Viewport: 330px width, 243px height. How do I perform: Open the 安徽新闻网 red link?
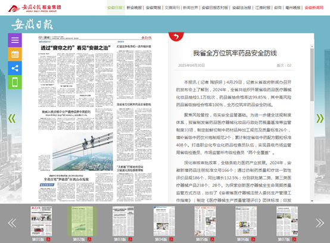314,8
